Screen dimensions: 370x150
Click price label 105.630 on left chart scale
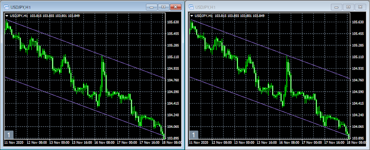click(173, 22)
